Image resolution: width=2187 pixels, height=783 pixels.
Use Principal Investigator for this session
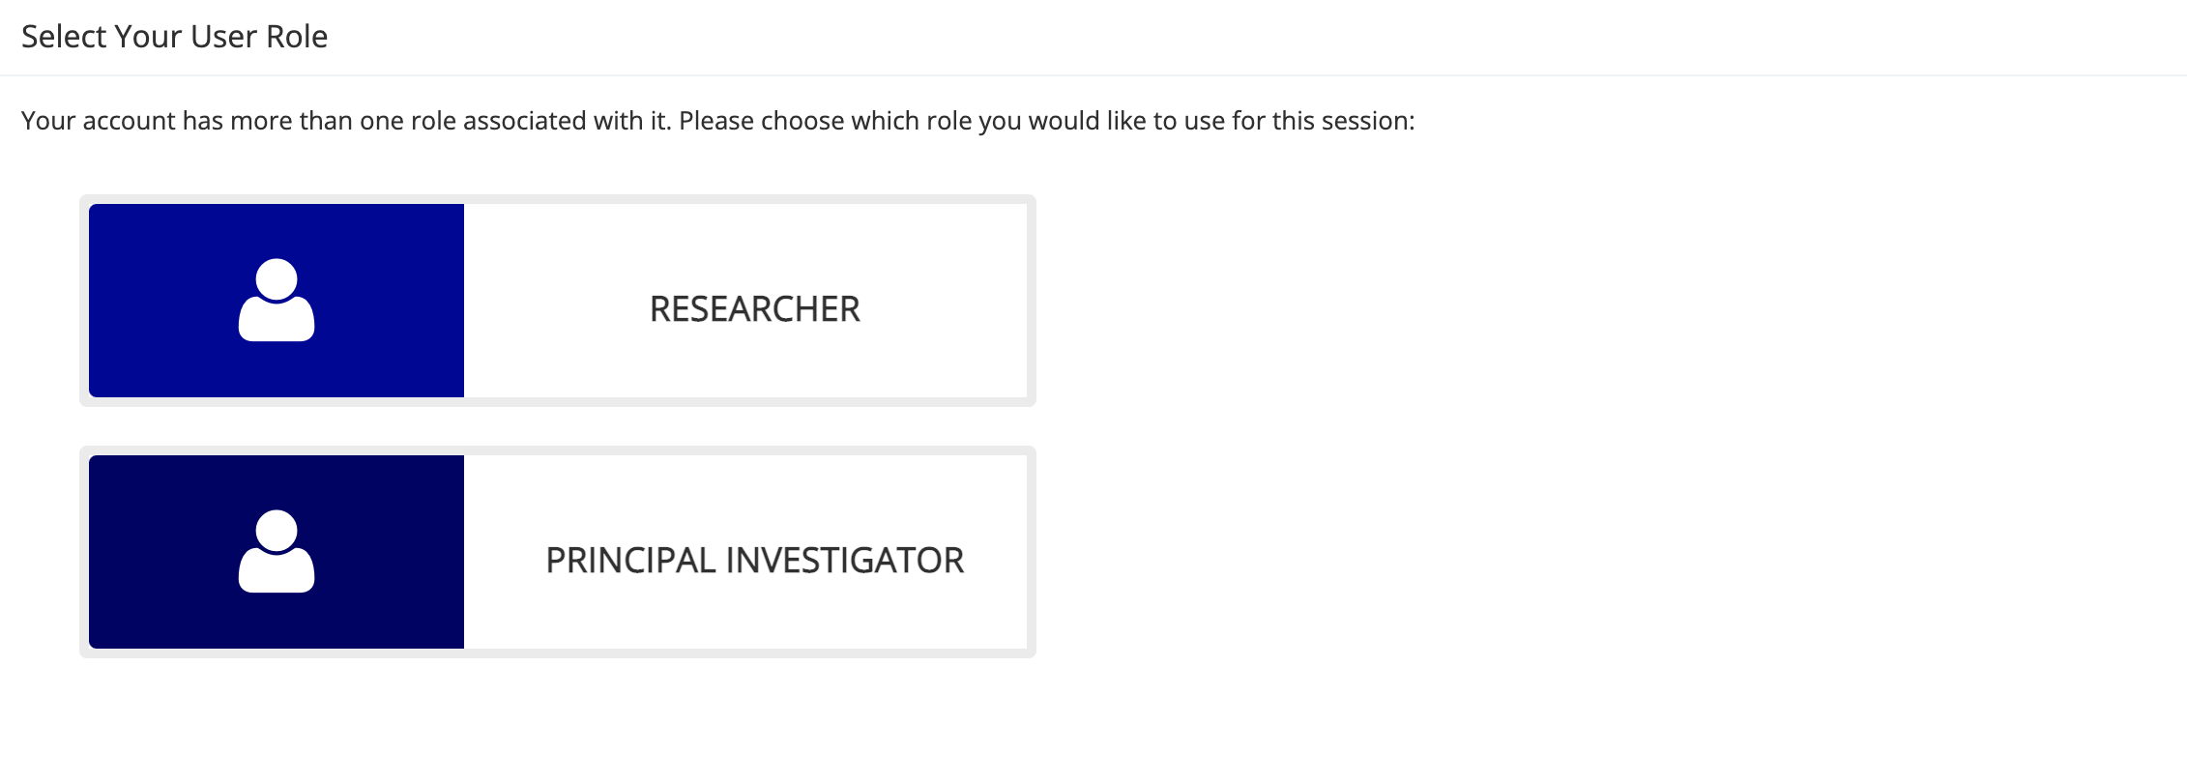[558, 552]
